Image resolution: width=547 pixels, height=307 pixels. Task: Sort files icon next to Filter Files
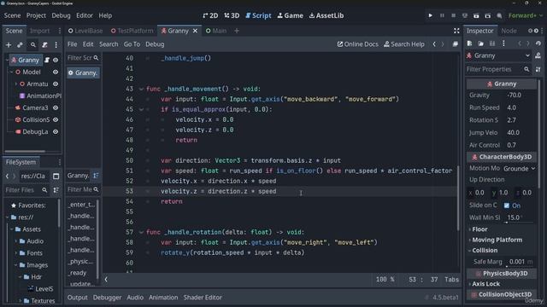[x=56, y=190]
